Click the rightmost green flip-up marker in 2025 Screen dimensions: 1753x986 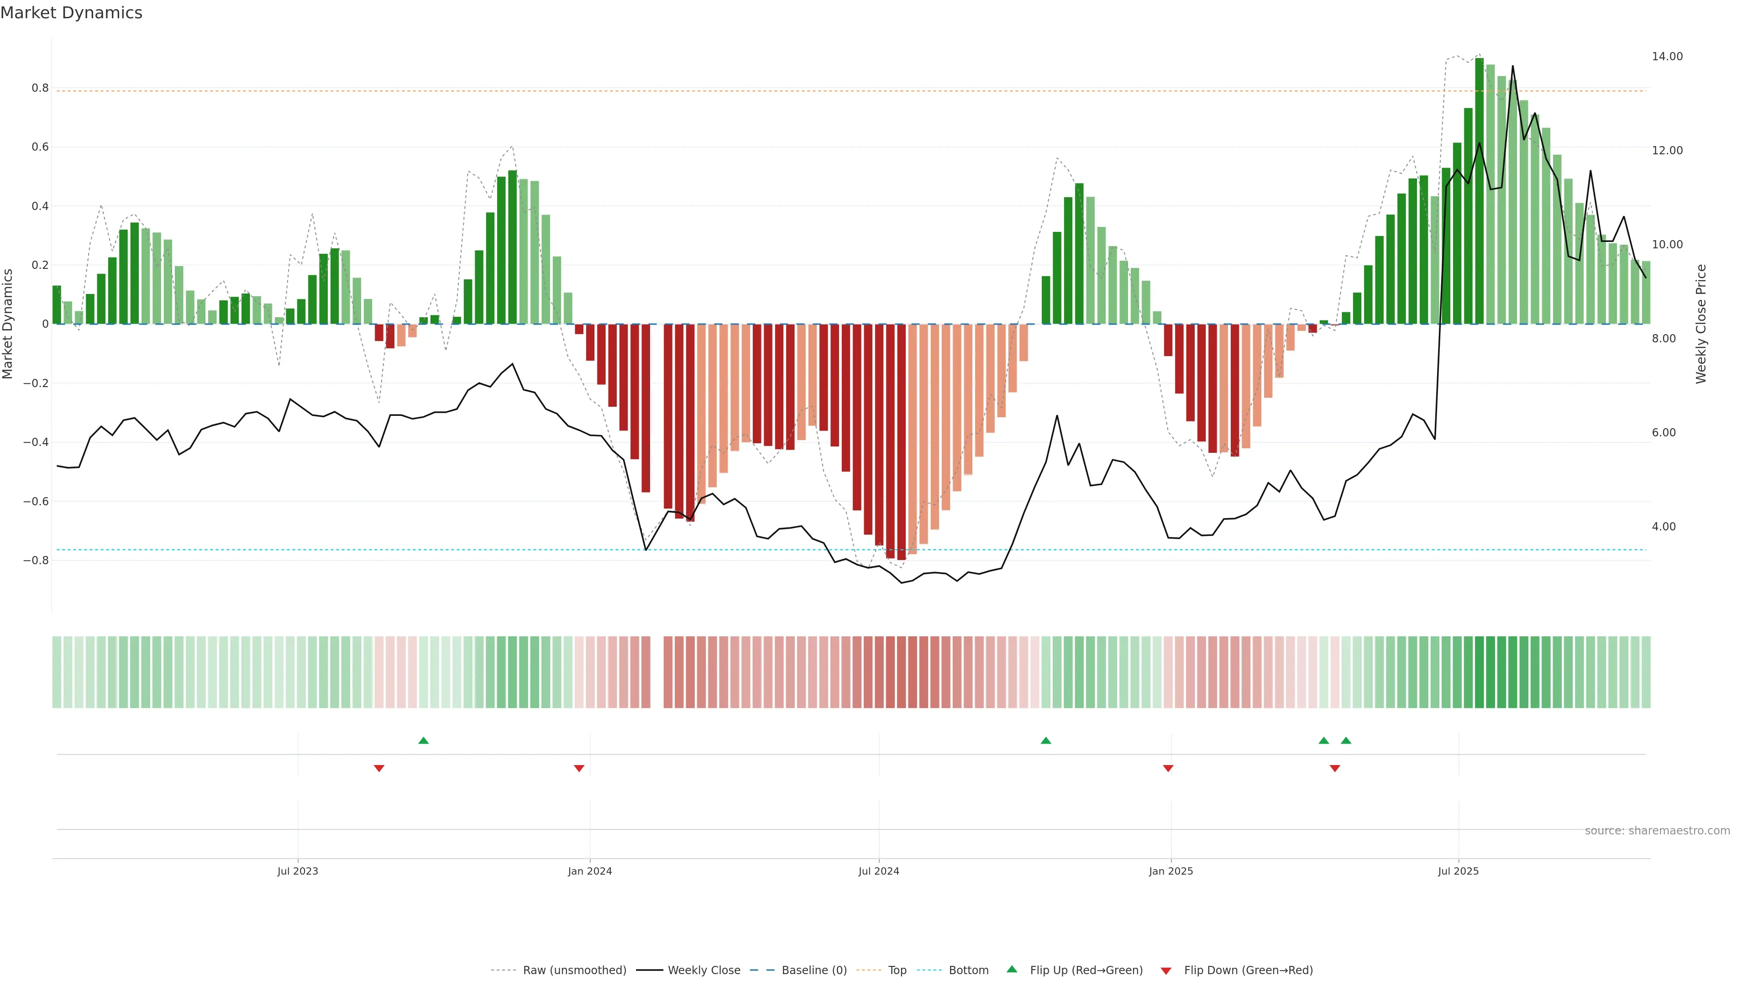1346,740
